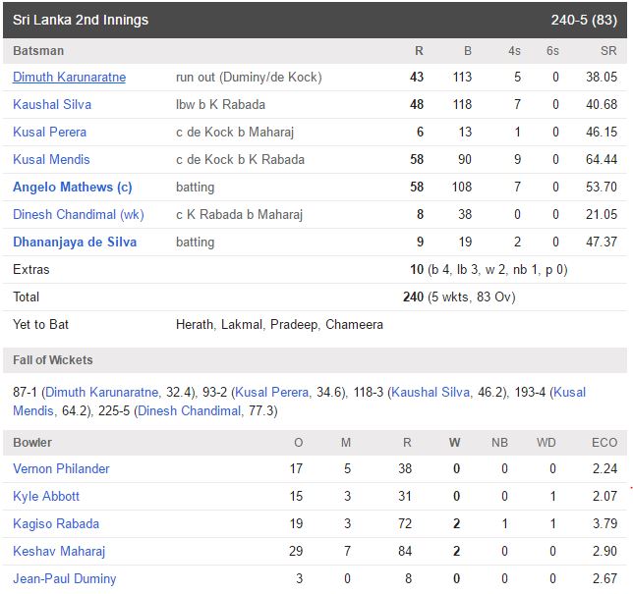Open Dimuth Karunaratne's profile in batsman table
633x594 pixels.
pyautogui.click(x=69, y=78)
